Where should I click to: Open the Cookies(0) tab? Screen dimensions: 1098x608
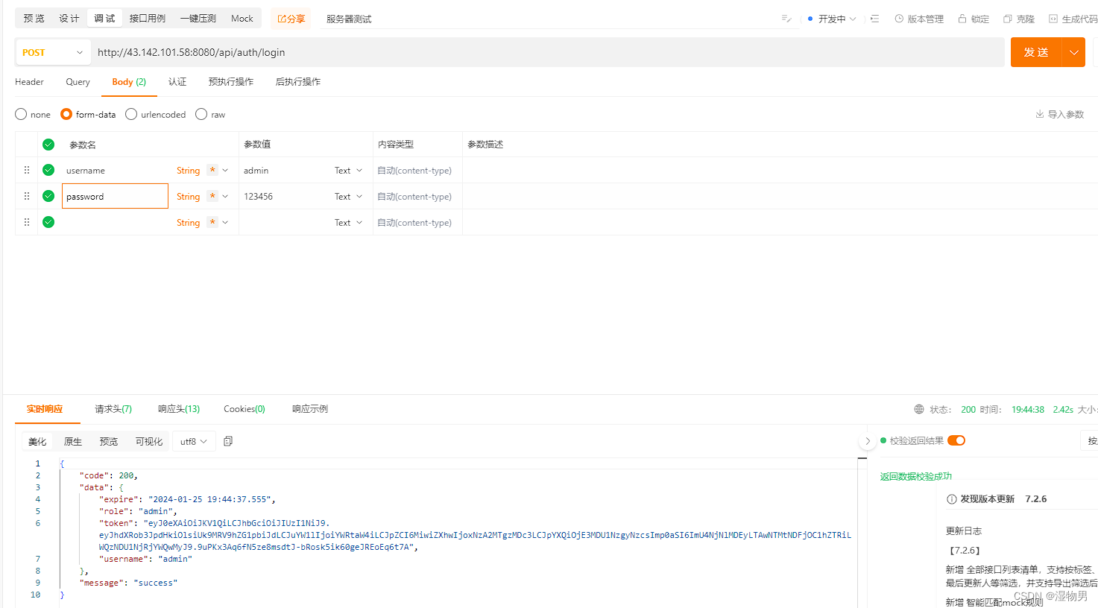click(244, 409)
